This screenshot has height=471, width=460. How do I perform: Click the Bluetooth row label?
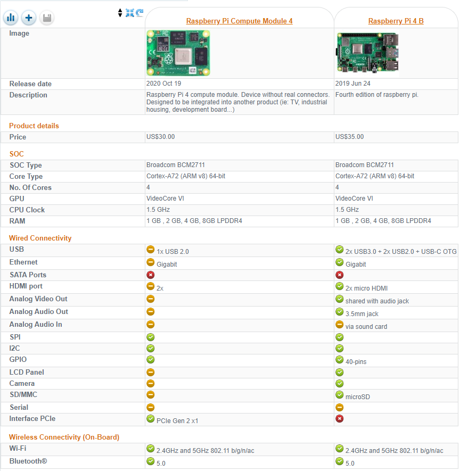(28, 461)
